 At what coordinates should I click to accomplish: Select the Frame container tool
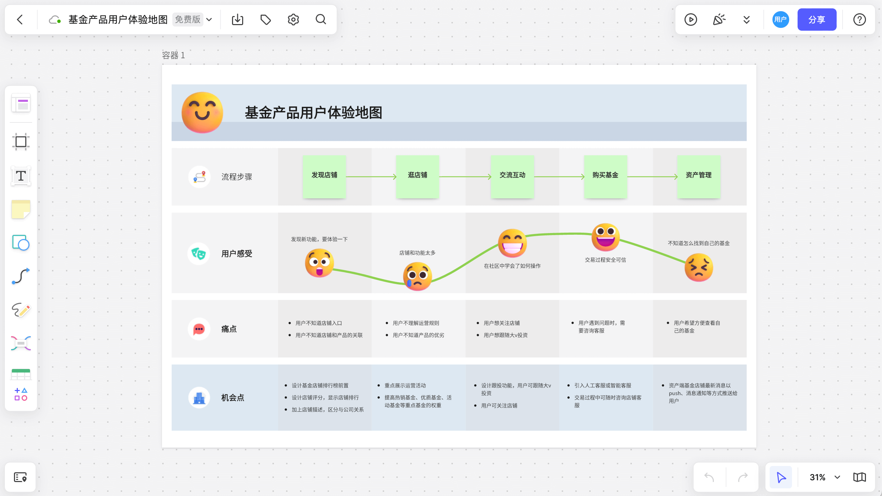[21, 142]
